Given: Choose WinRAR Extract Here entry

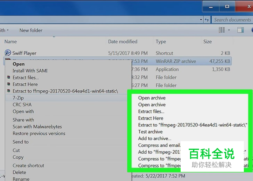Looking at the screenshot, I should pos(25,84).
